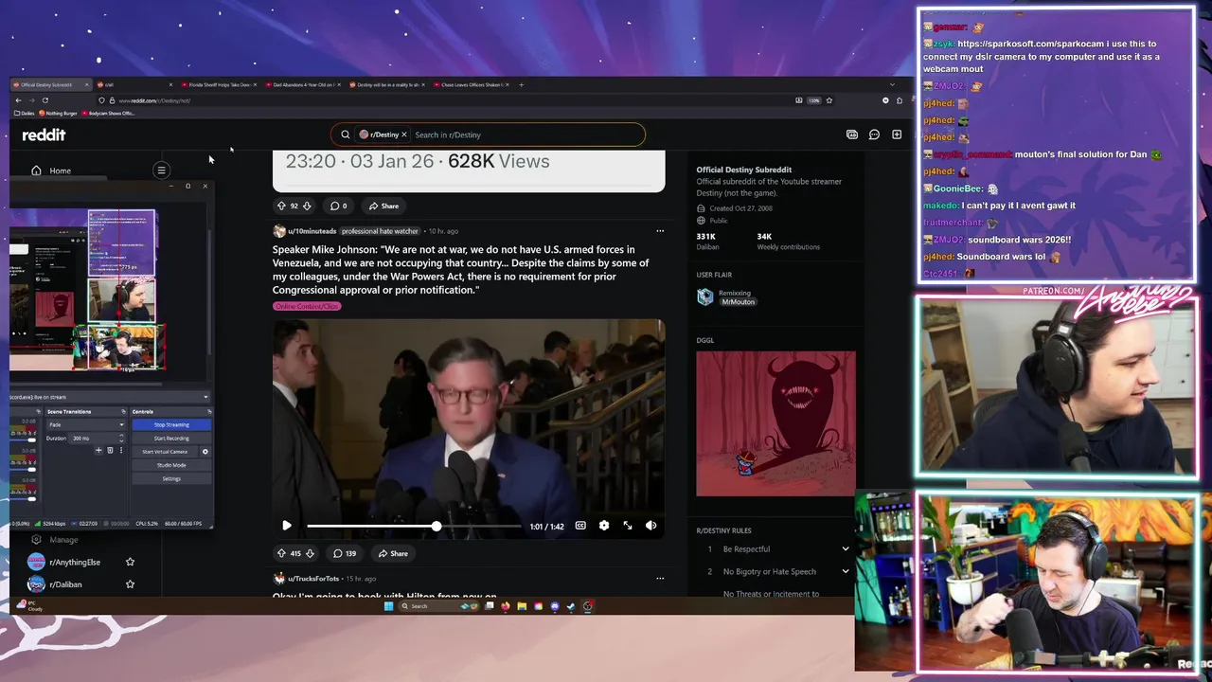1212x682 pixels.
Task: Toggle video closed captions
Action: (x=580, y=526)
